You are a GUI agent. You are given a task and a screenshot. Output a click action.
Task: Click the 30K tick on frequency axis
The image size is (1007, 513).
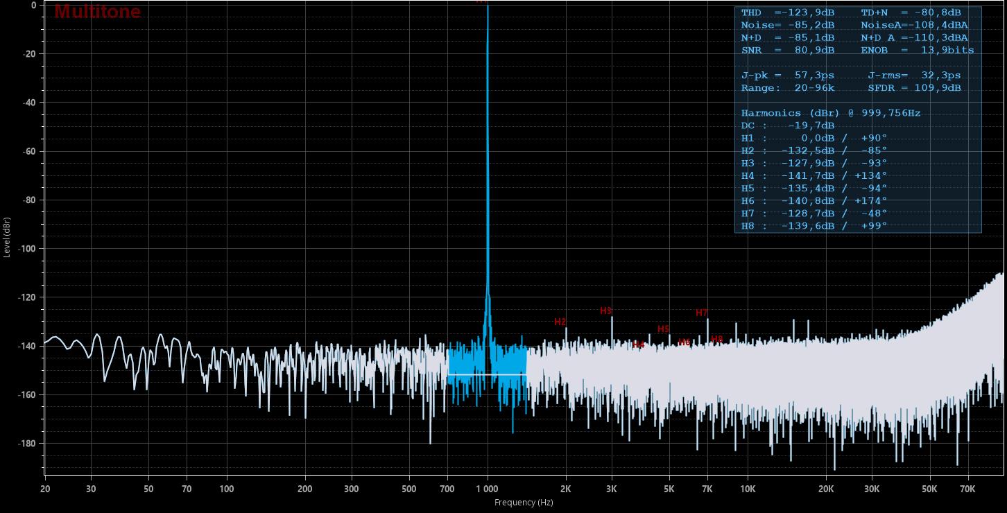click(x=872, y=489)
